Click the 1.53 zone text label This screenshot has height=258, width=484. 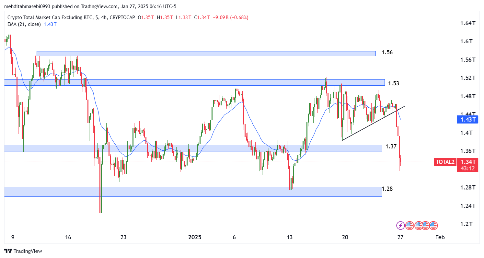(x=394, y=83)
